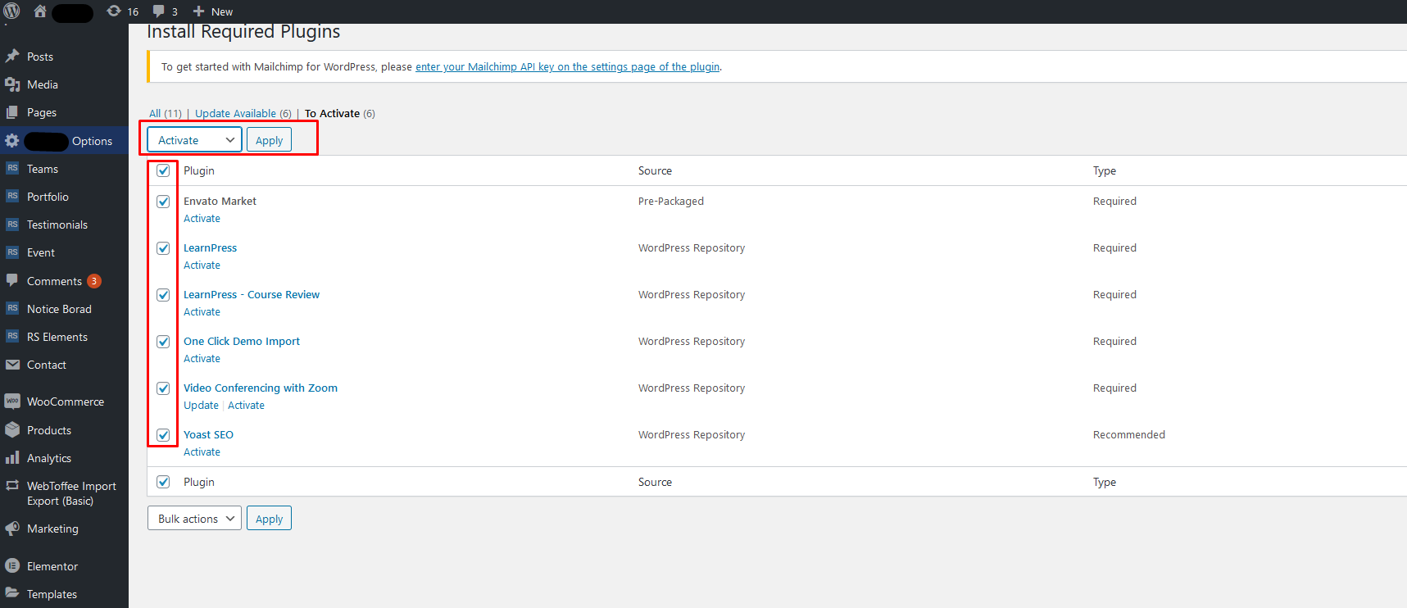This screenshot has height=608, width=1407.
Task: Uncheck LearnPress - Course Review checkbox
Action: click(163, 295)
